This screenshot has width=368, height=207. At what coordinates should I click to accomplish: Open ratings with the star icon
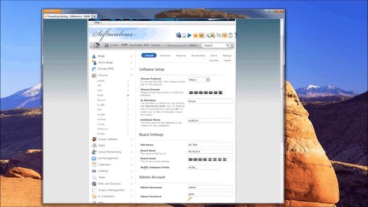pos(195,35)
